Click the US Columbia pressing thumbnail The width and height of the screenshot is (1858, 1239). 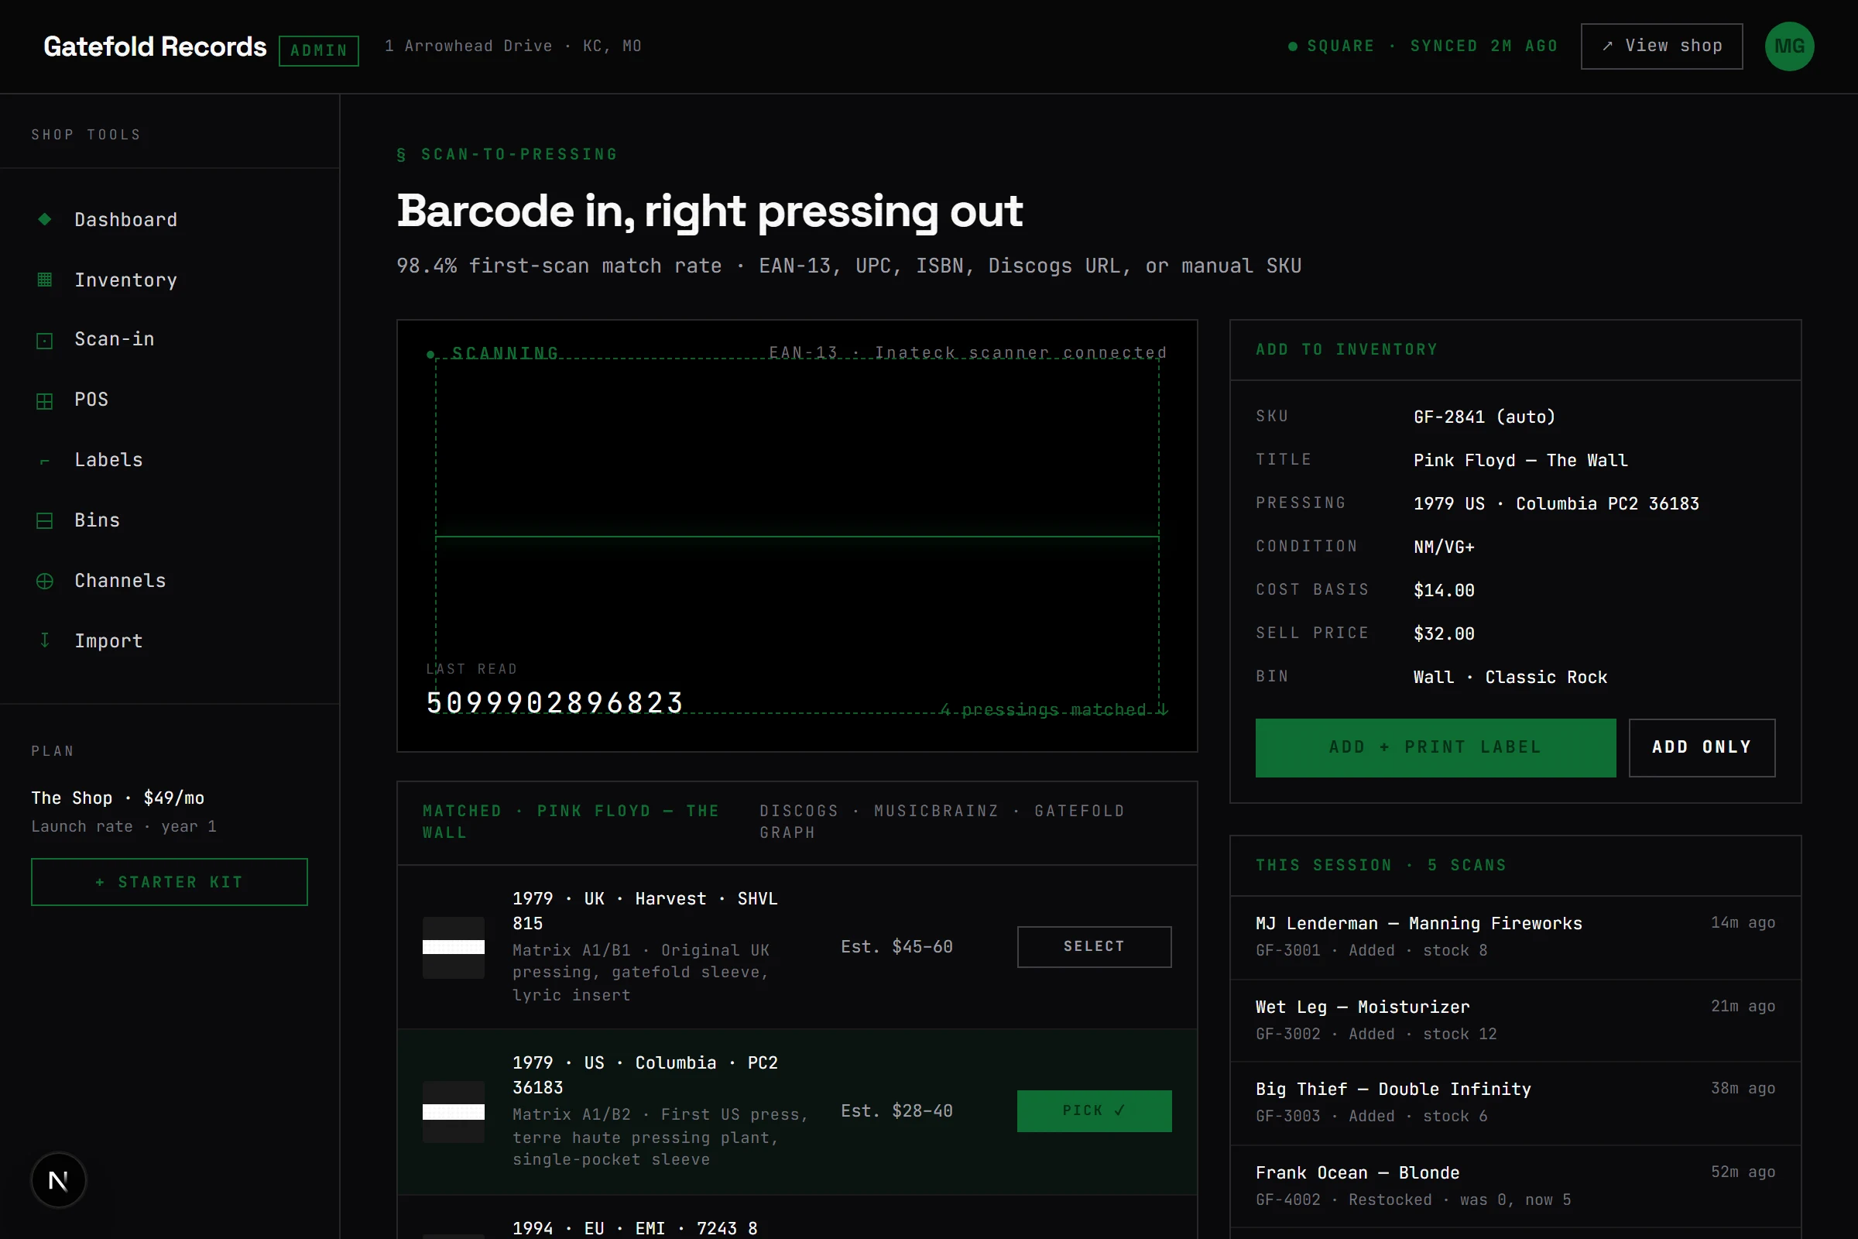tap(454, 1111)
